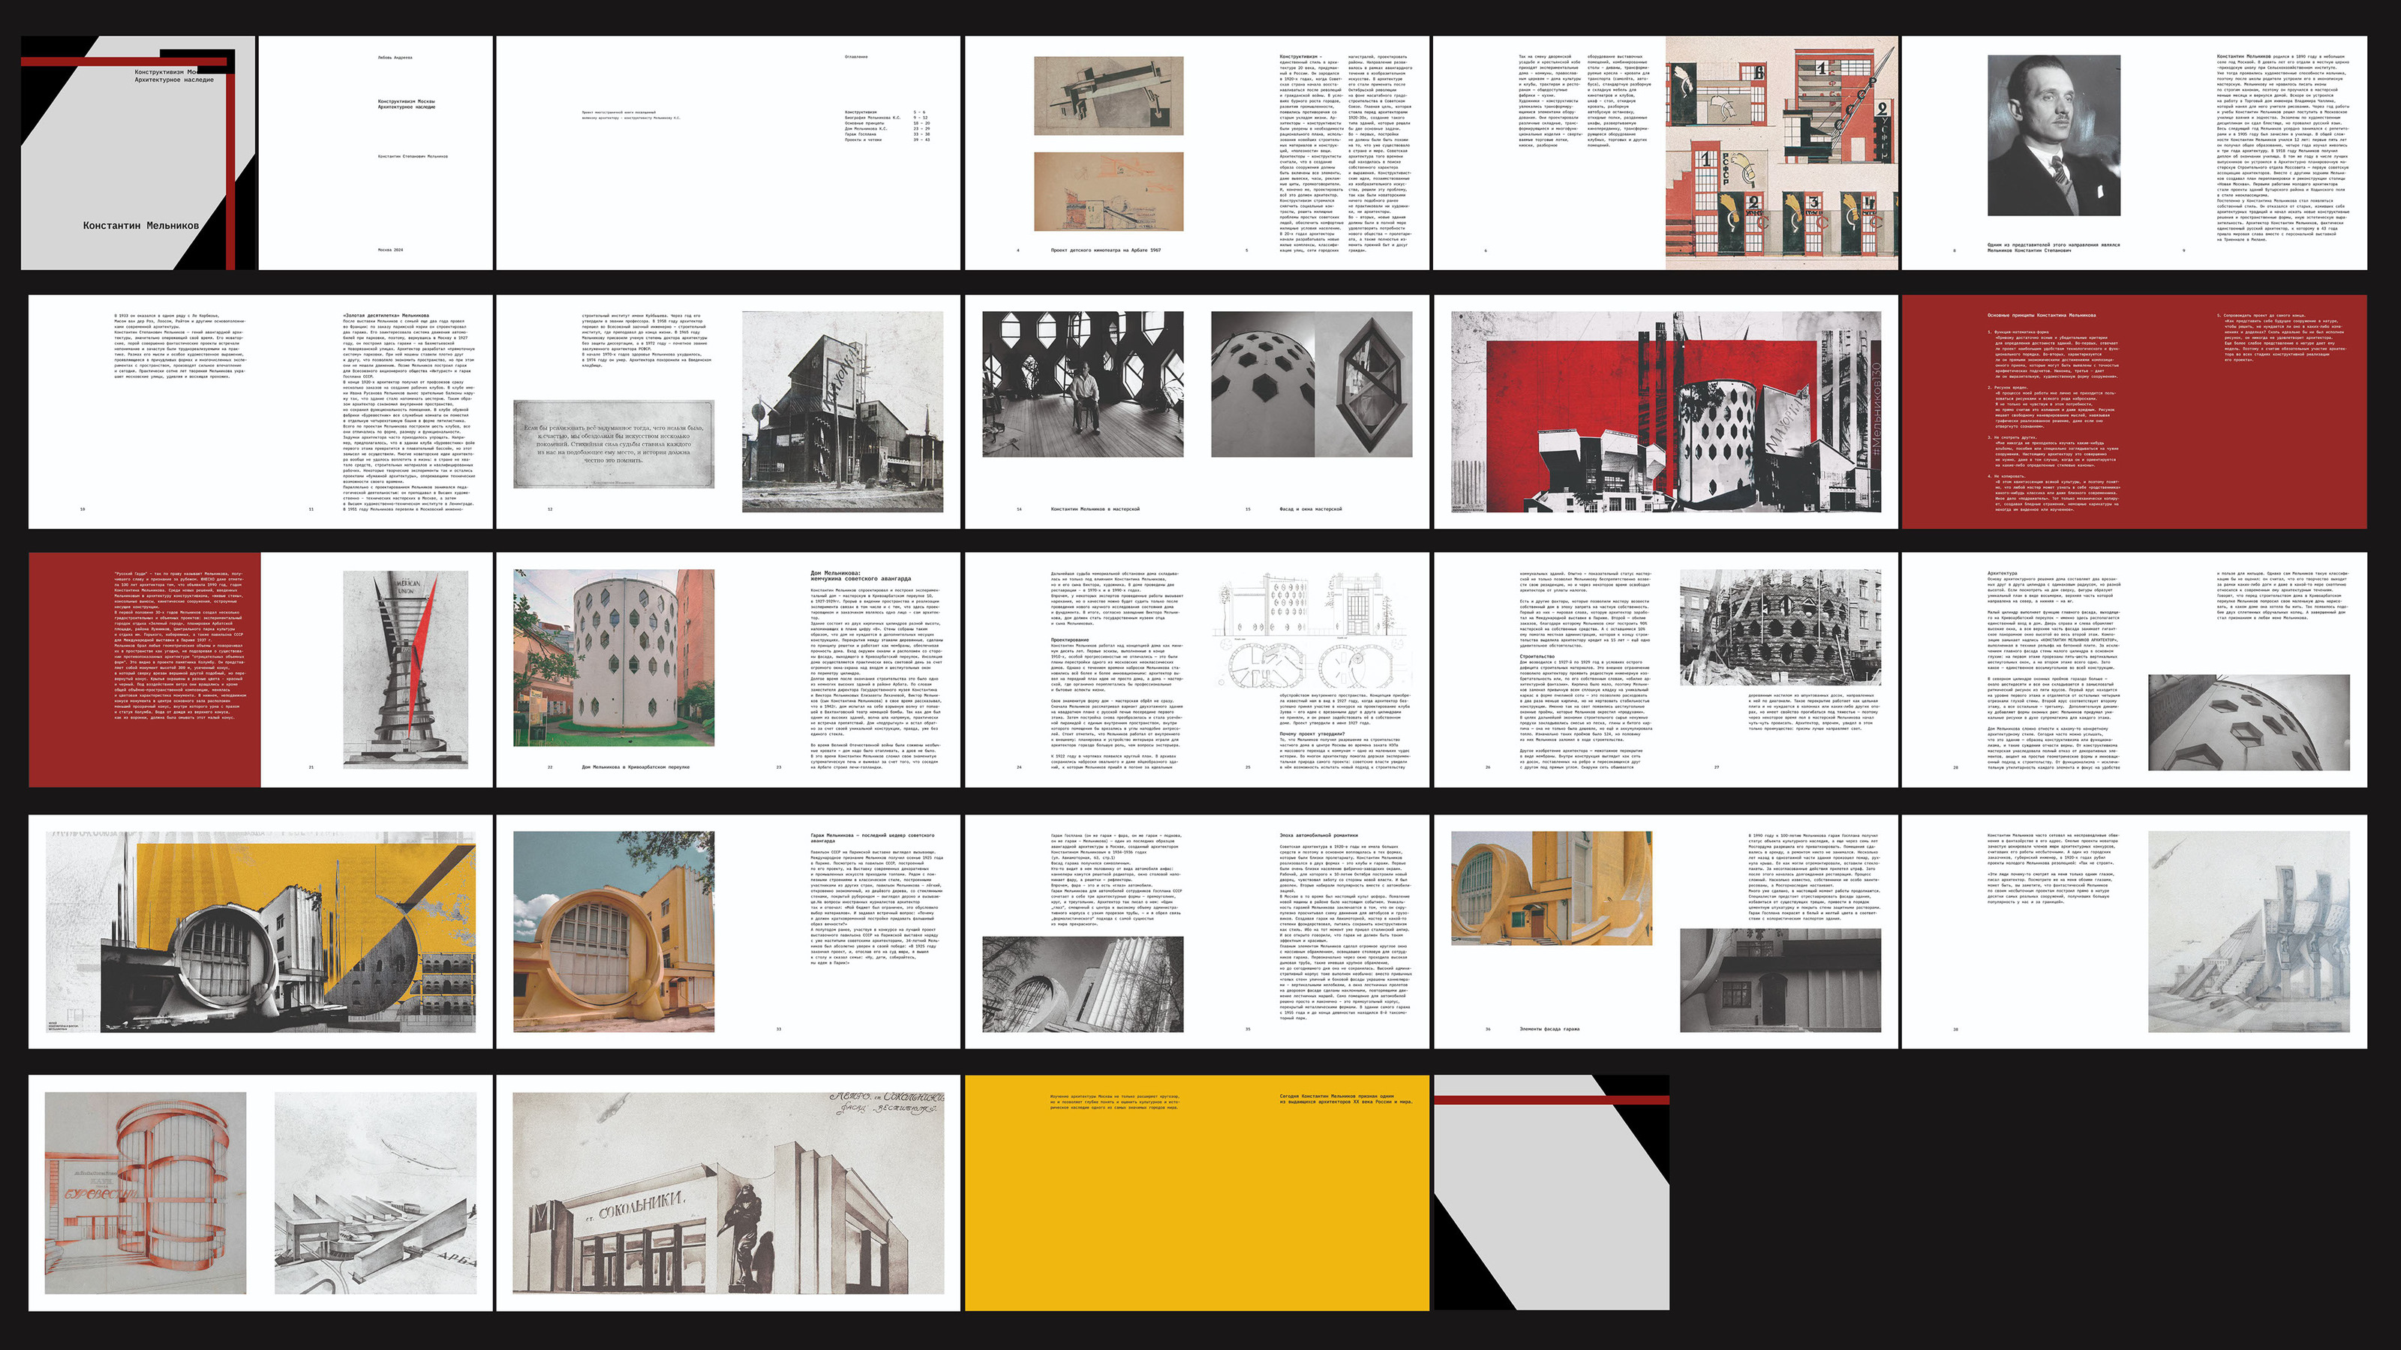Open the black-red front cover 'Константин Мельников'
Screen dimensions: 2401x1350
tap(138, 154)
